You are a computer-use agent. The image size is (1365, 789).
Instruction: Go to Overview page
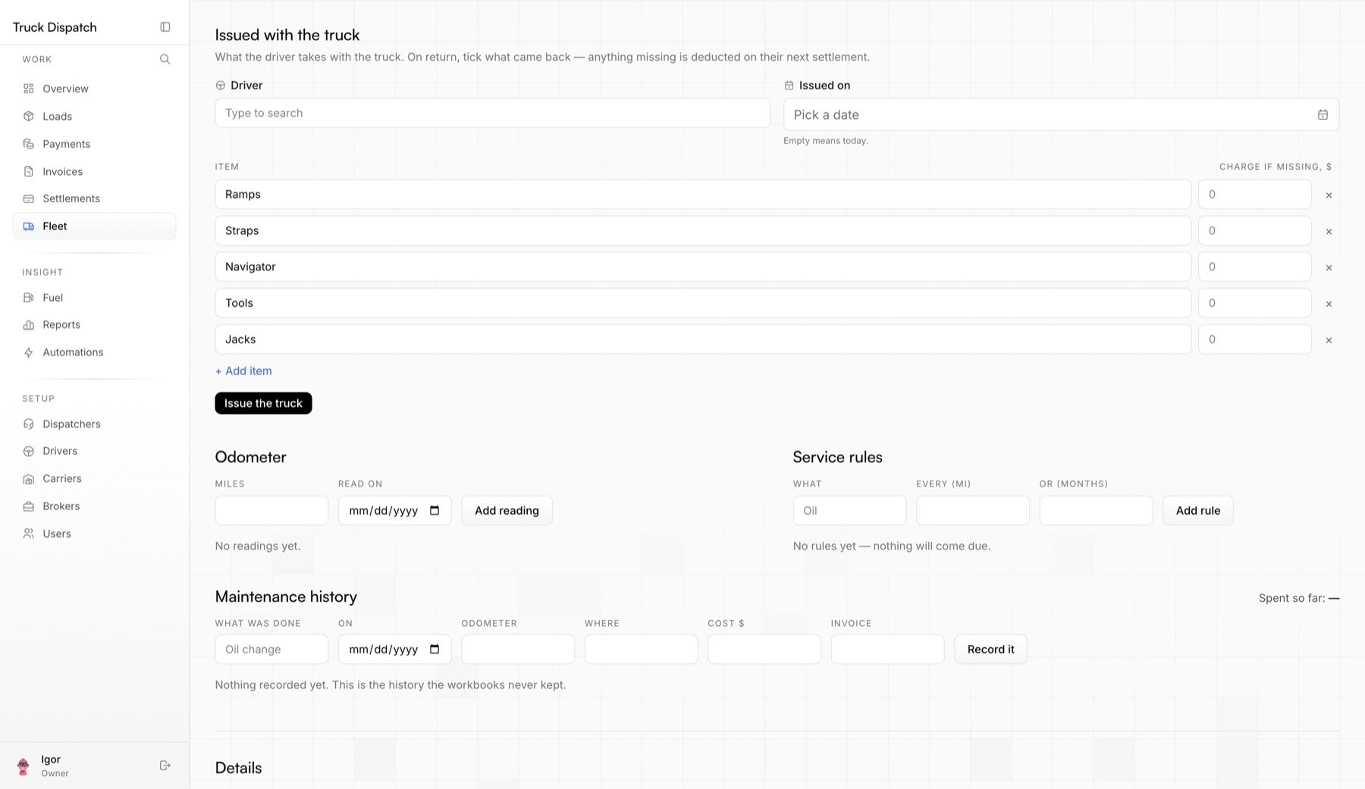94,89
